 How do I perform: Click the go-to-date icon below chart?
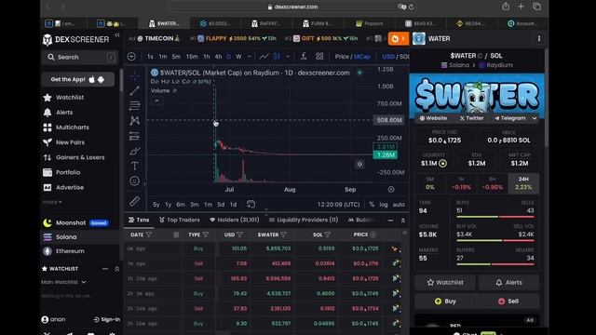[x=251, y=205]
